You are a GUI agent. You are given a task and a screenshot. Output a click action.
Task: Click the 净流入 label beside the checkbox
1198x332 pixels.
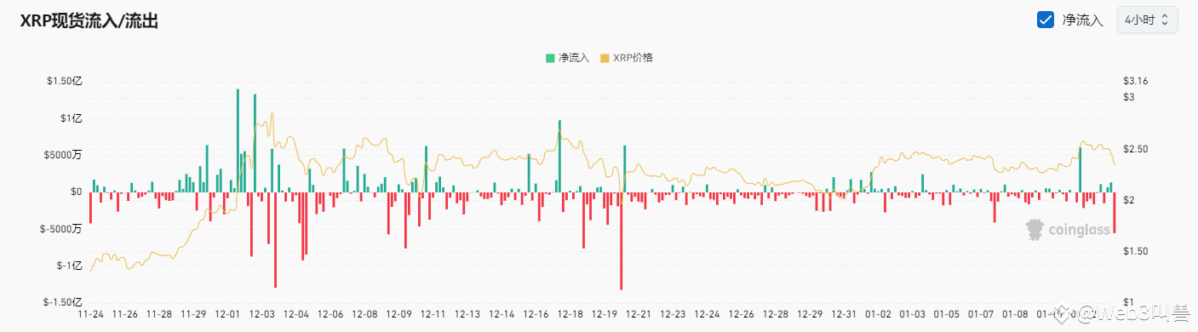1083,20
